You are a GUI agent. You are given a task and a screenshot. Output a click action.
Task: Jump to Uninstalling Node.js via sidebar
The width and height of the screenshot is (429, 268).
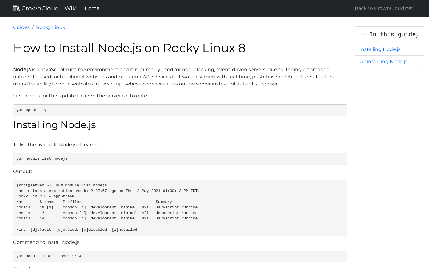(x=383, y=61)
